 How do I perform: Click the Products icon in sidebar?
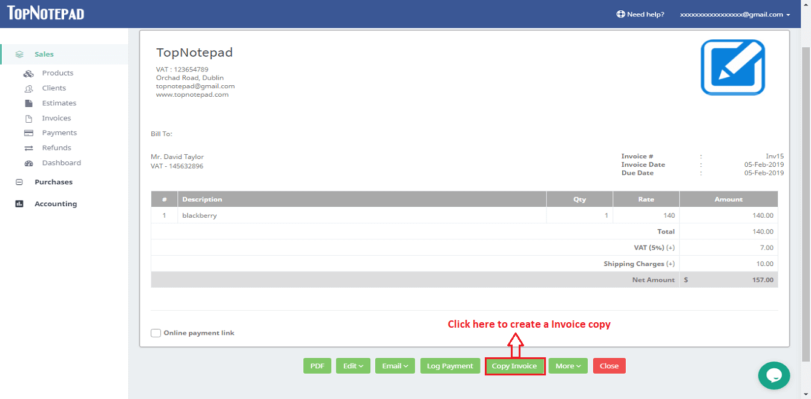[x=28, y=73]
